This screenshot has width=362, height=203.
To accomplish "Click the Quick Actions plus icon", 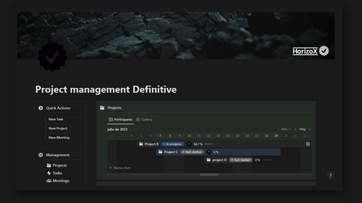I will (x=41, y=108).
